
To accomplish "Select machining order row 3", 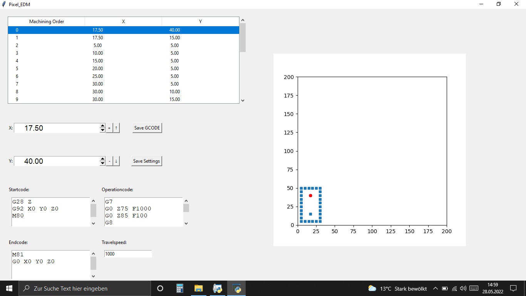I will click(124, 53).
